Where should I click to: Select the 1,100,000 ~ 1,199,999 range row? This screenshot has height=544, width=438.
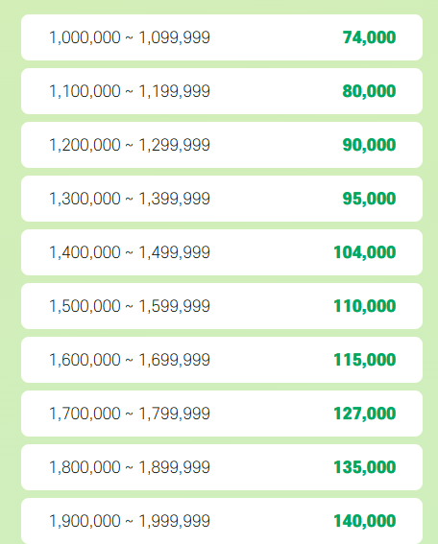coord(222,91)
